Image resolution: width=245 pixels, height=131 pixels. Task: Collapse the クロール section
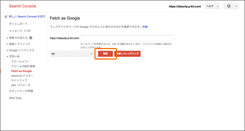(13, 56)
